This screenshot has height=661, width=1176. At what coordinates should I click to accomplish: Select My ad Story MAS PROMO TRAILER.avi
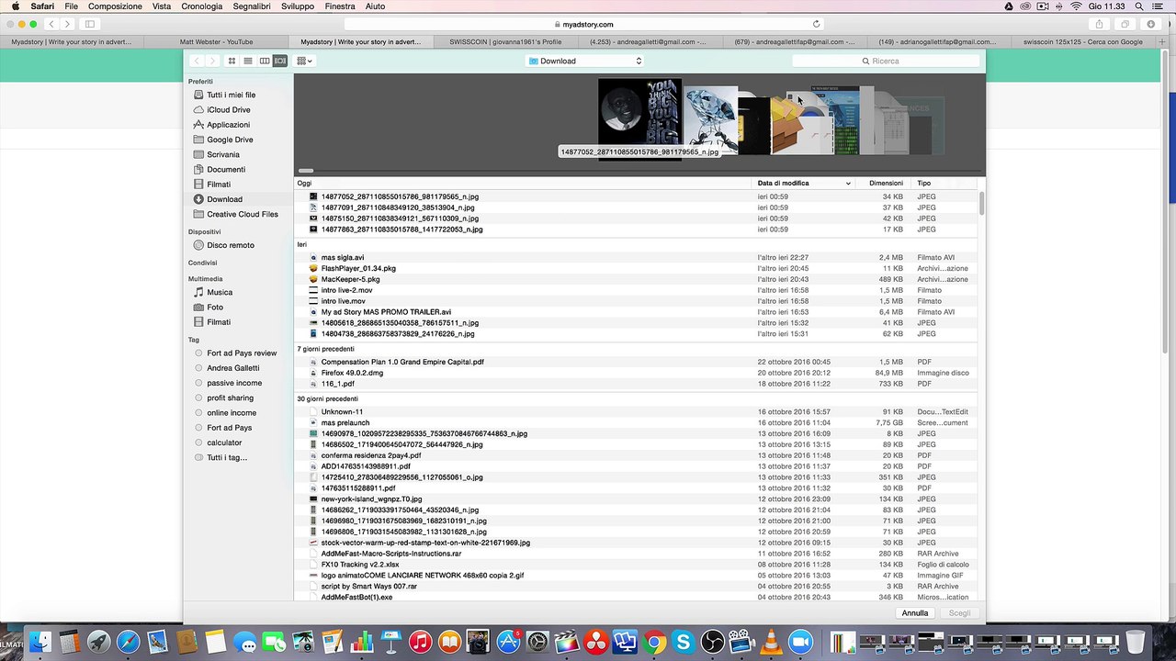(386, 312)
